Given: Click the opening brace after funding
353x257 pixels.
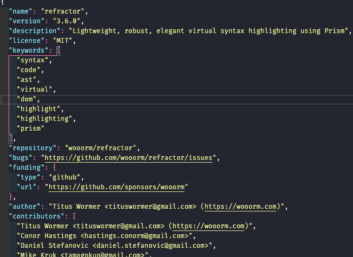Looking at the screenshot, I should 54,168.
